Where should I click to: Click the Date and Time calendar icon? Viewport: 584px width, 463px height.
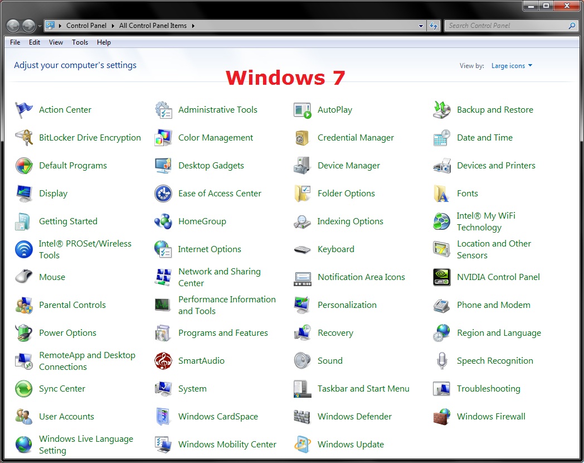point(442,138)
